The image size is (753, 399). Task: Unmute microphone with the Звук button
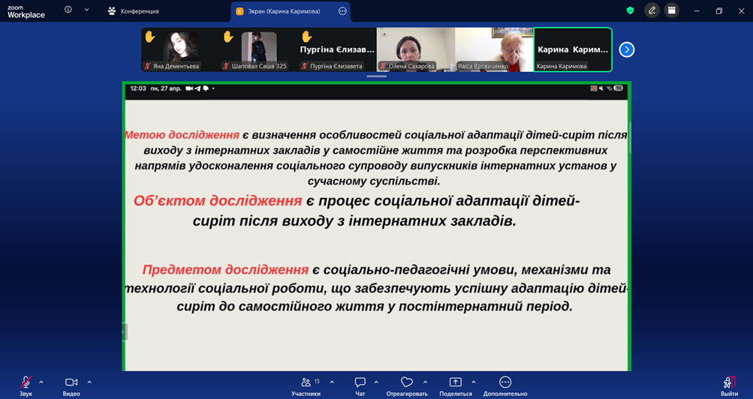(x=26, y=383)
